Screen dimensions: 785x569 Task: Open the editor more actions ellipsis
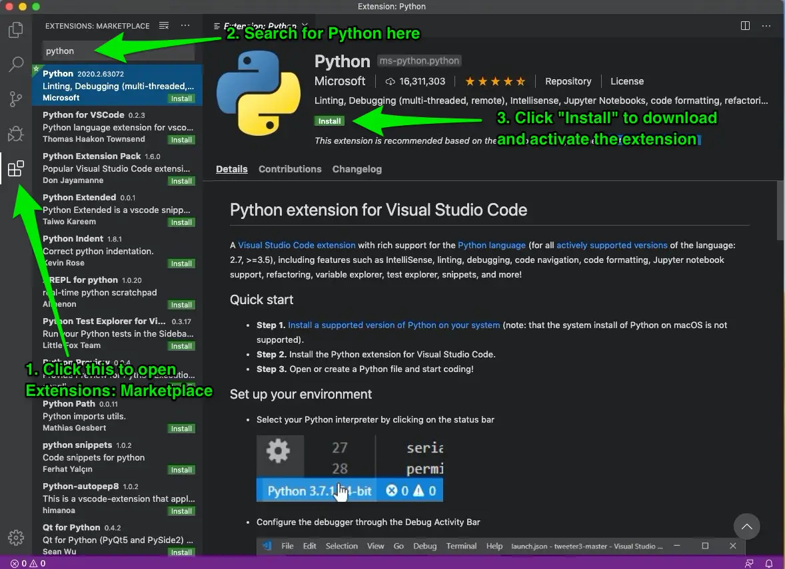tap(766, 25)
